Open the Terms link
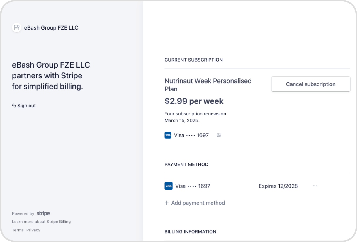The width and height of the screenshot is (357, 242). pyautogui.click(x=18, y=230)
